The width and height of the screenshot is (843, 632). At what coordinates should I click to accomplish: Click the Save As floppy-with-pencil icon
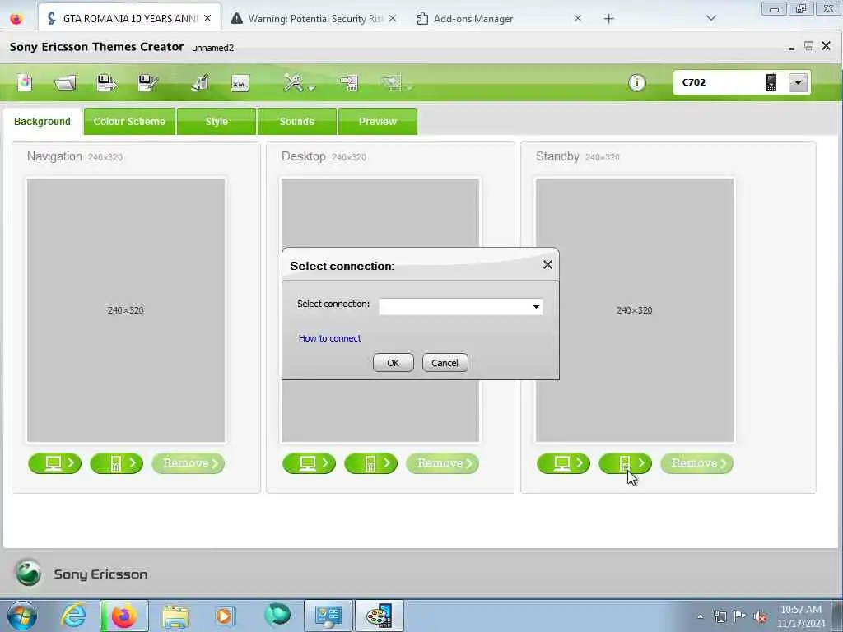point(147,83)
